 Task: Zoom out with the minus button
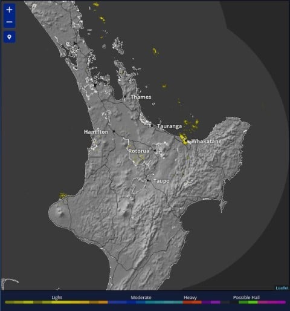point(9,22)
